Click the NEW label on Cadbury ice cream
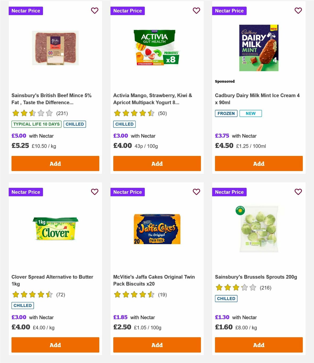The height and width of the screenshot is (363, 314). coord(250,113)
